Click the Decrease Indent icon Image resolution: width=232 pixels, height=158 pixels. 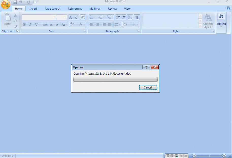(118, 17)
